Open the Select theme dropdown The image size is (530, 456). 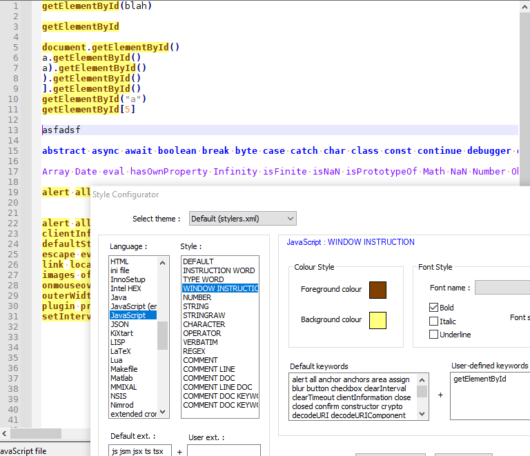243,219
